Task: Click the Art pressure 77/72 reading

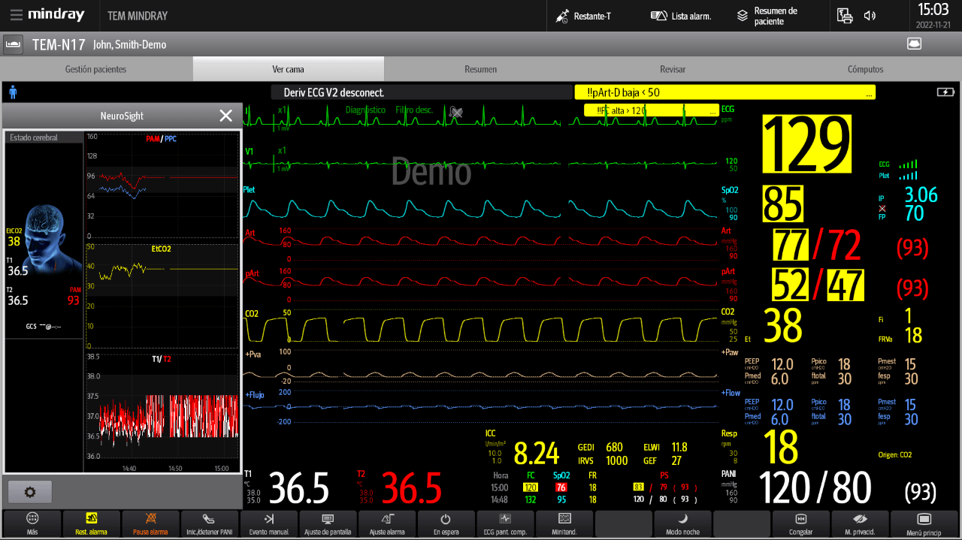Action: pyautogui.click(x=817, y=245)
